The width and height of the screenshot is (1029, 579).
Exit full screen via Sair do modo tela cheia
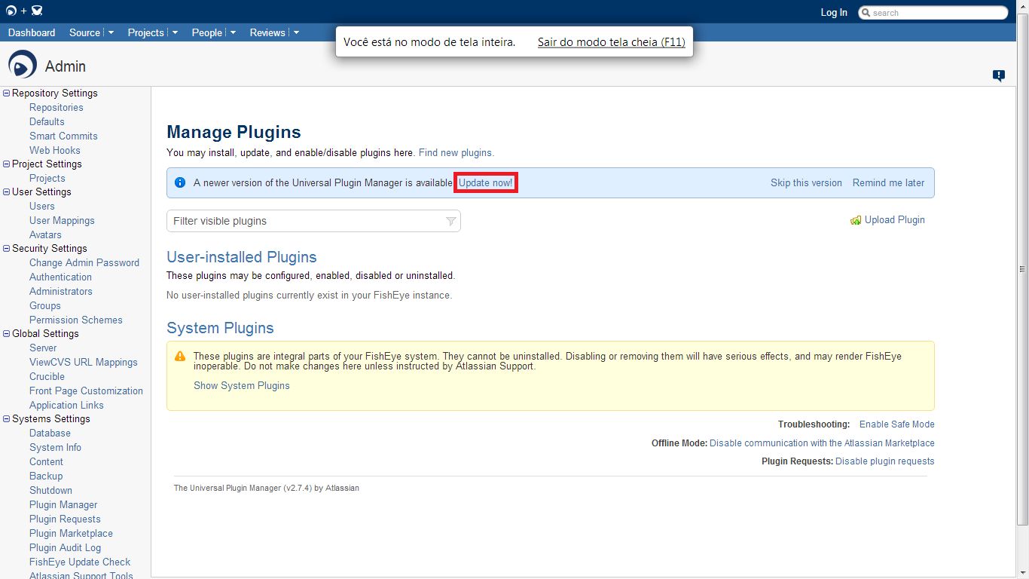click(x=612, y=42)
